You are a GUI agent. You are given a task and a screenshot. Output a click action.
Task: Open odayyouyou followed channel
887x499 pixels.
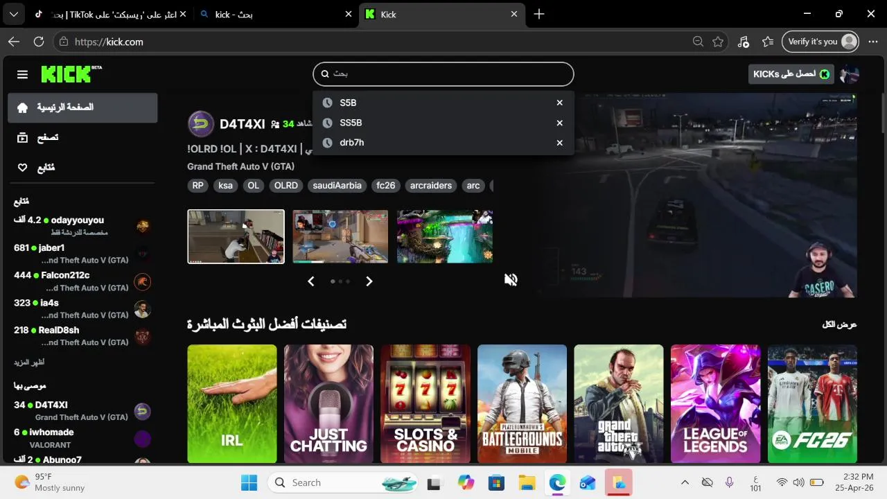pos(82,226)
